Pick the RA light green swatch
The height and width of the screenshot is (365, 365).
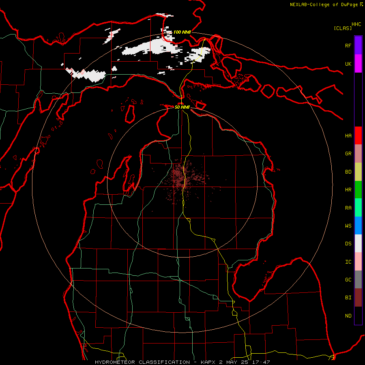coord(358,208)
